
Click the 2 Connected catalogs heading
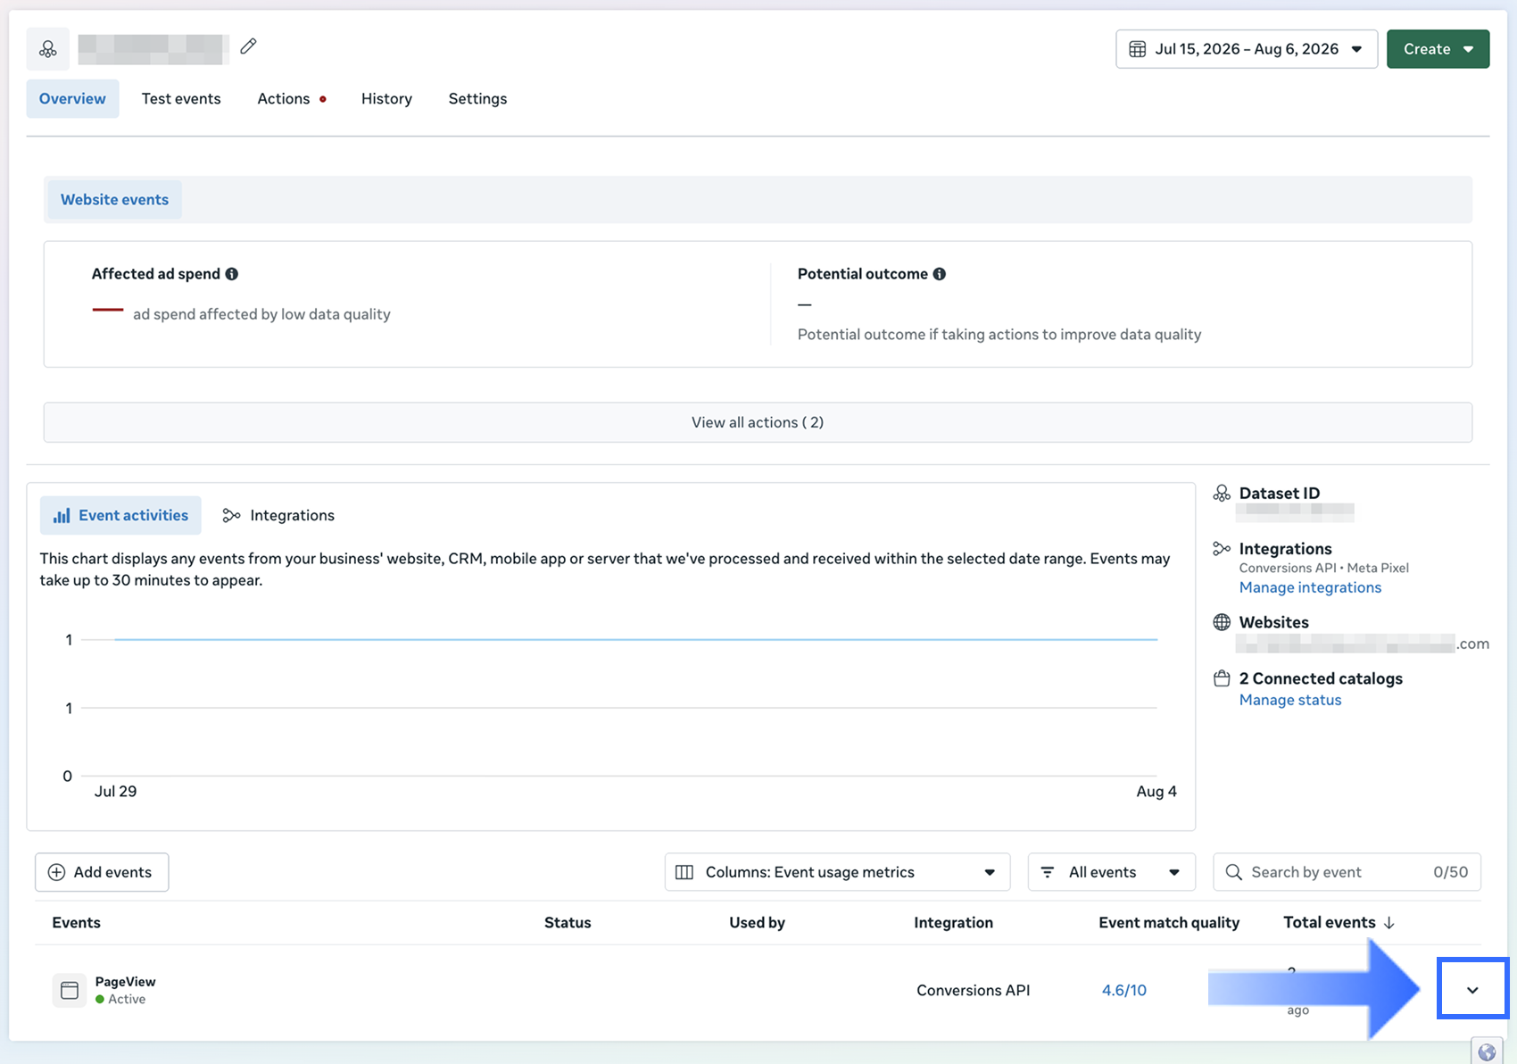pyautogui.click(x=1321, y=678)
